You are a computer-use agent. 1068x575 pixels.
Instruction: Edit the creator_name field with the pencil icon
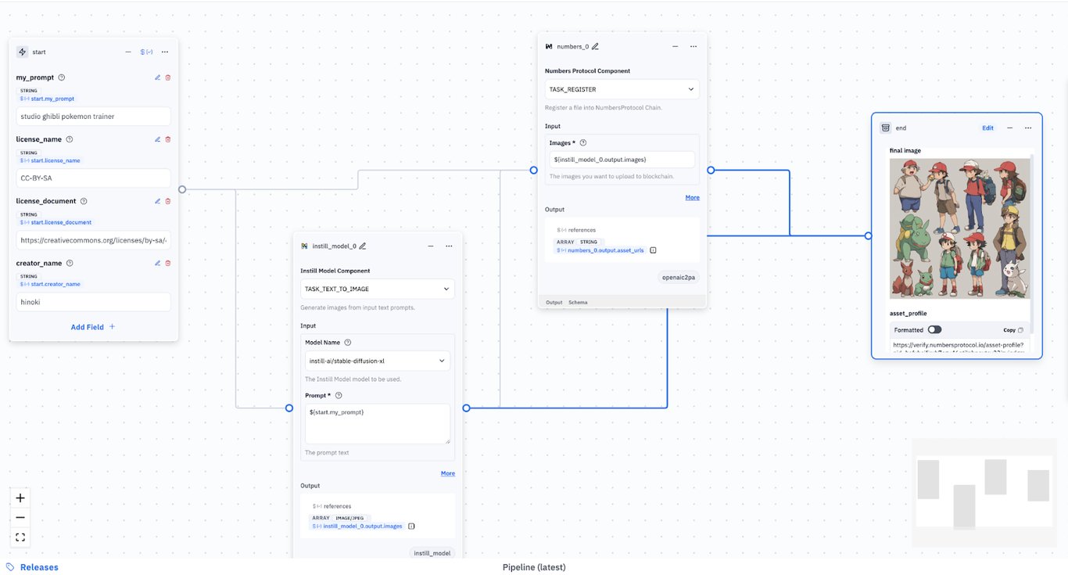tap(157, 263)
